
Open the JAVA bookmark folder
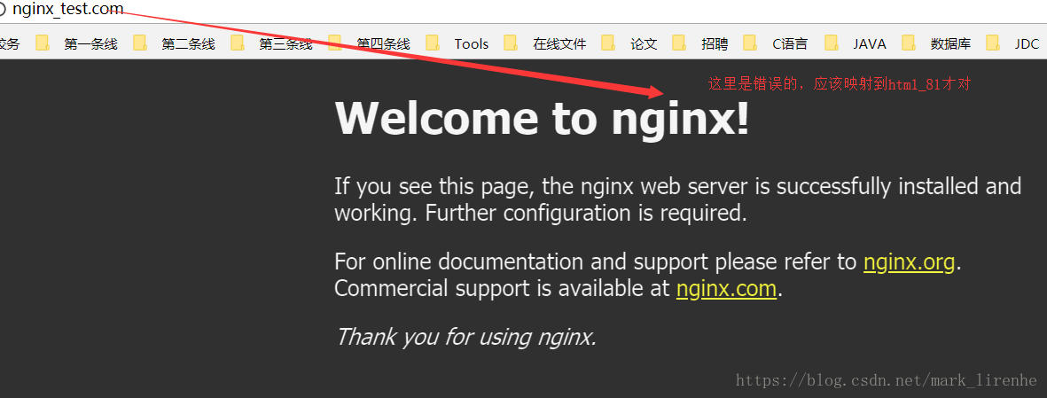856,44
